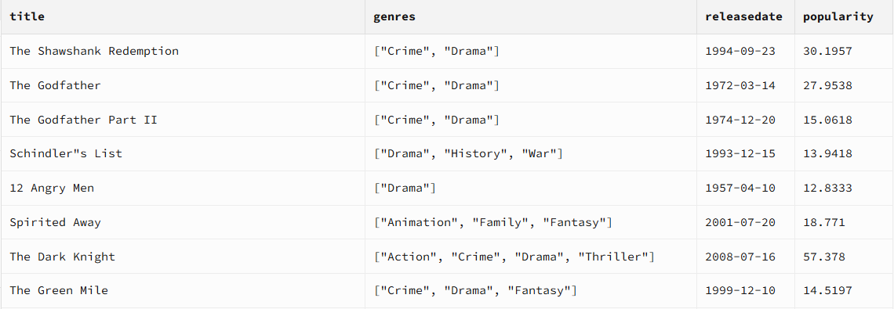
Task: Click the releasedate column header
Action: 746,17
